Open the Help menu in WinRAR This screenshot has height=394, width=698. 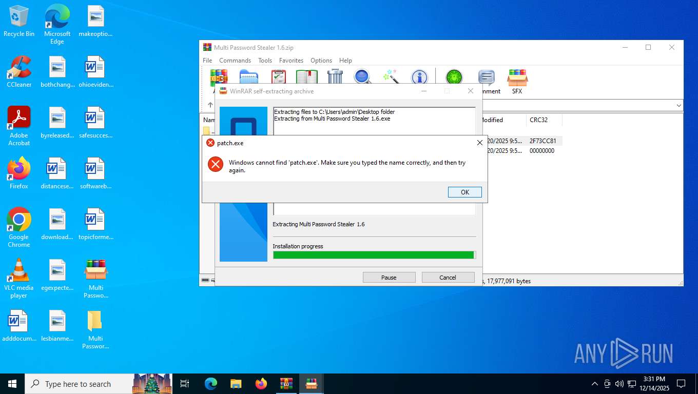[345, 60]
